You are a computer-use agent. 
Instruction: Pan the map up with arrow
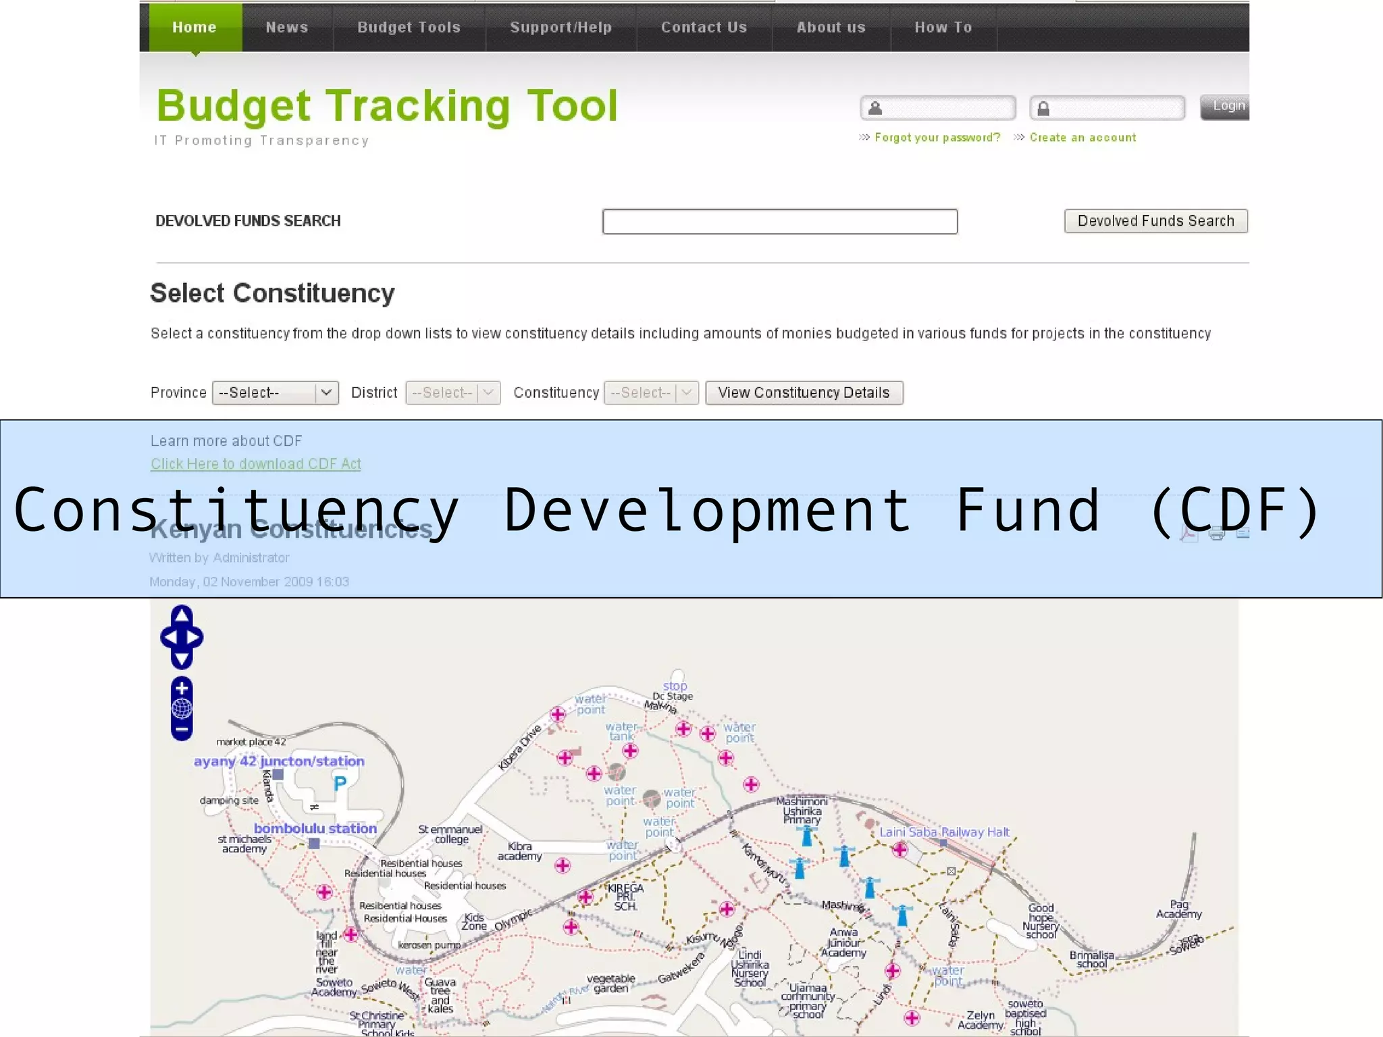[x=182, y=615]
